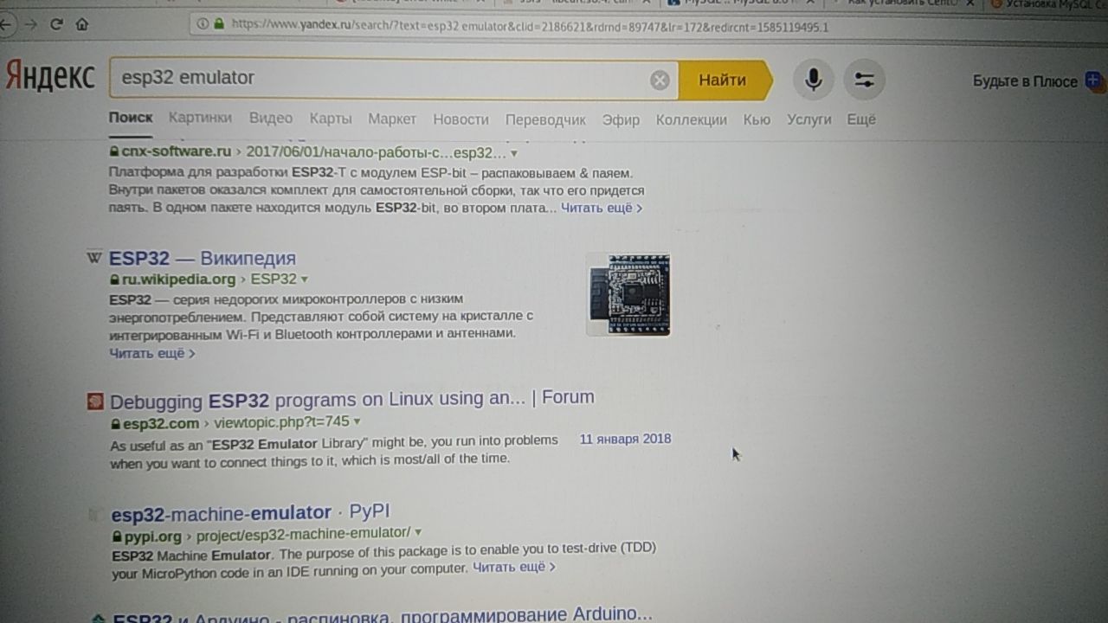Open the Новости tab
This screenshot has height=623, width=1108.
[461, 119]
